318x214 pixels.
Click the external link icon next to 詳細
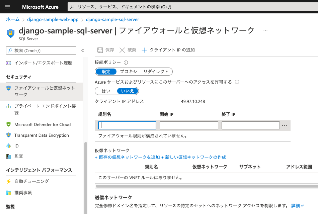tap(302, 206)
